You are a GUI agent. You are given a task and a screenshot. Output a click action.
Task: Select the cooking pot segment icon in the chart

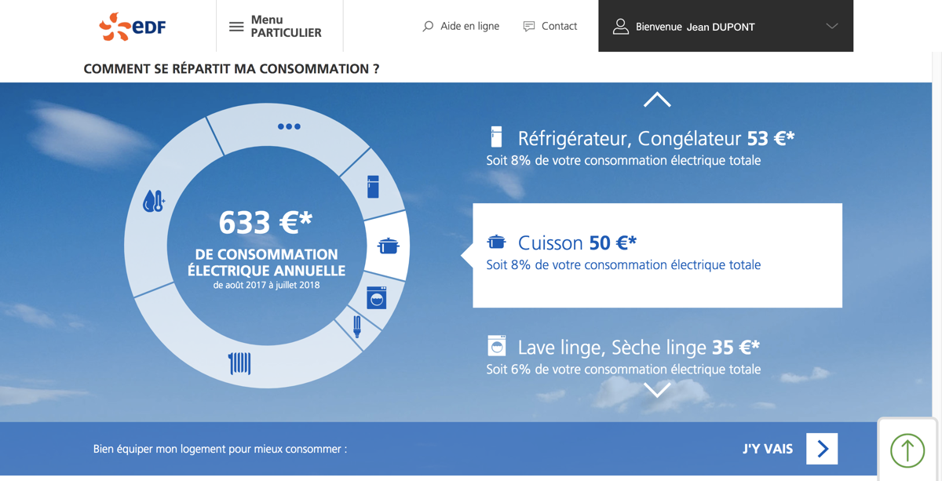(386, 244)
